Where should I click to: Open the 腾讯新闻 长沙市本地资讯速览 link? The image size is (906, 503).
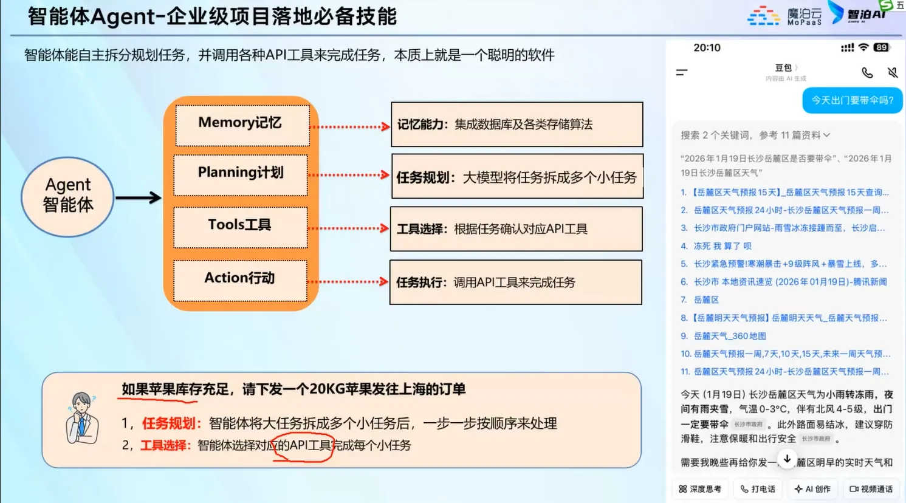(x=790, y=282)
